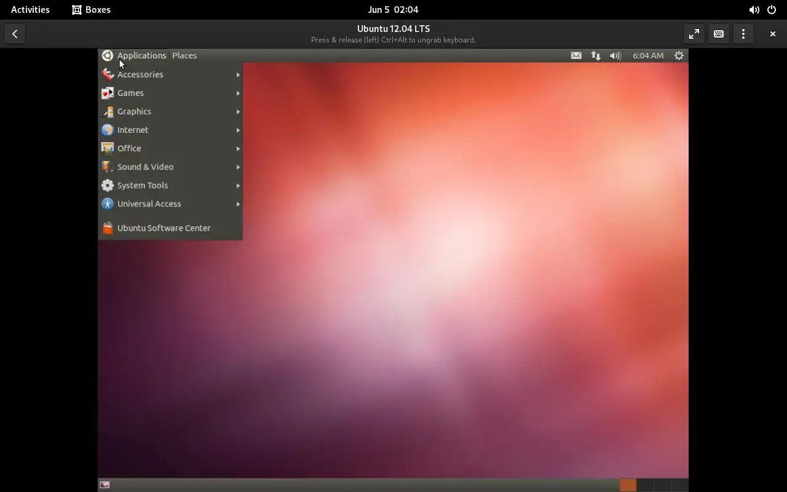This screenshot has height=492, width=787.
Task: Launch Ubuntu Software Center
Action: 170,228
